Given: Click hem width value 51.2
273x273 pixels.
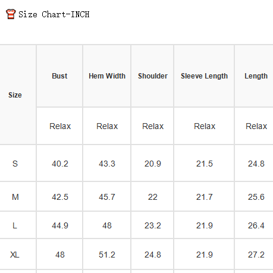Looking at the screenshot, I should click(107, 255).
